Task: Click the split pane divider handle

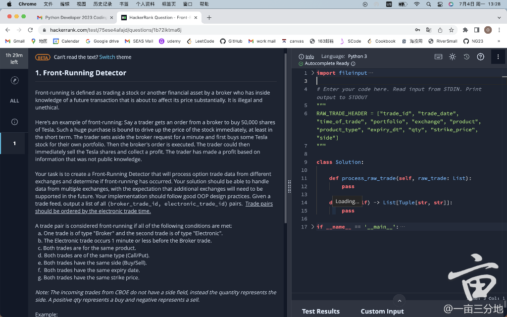Action: click(289, 186)
